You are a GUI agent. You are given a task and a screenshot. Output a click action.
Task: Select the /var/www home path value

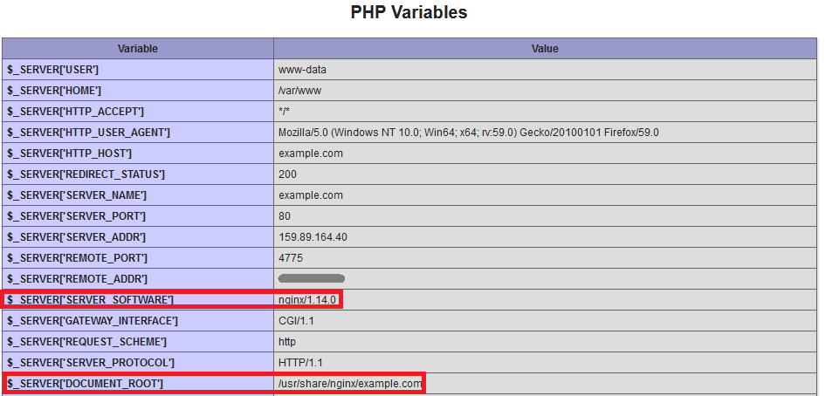pyautogui.click(x=297, y=91)
